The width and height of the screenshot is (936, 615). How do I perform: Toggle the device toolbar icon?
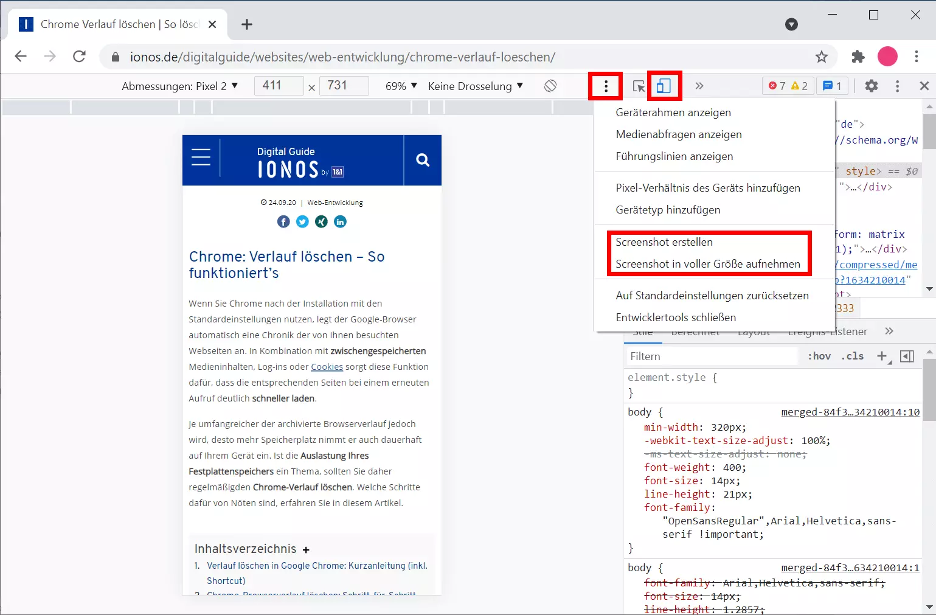point(664,86)
